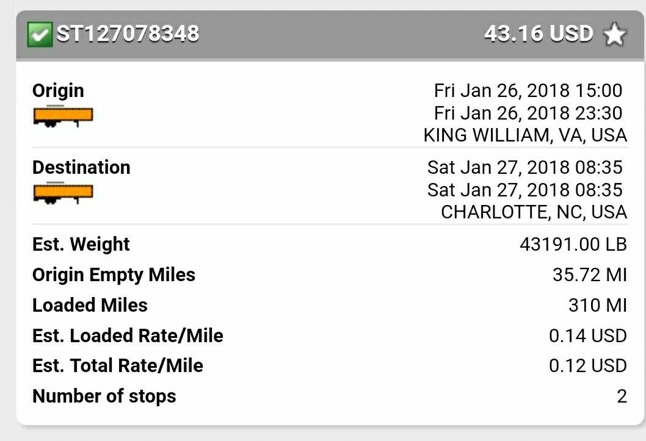This screenshot has height=441, width=646.
Task: Open load number ST127078348
Action: pyautogui.click(x=128, y=34)
